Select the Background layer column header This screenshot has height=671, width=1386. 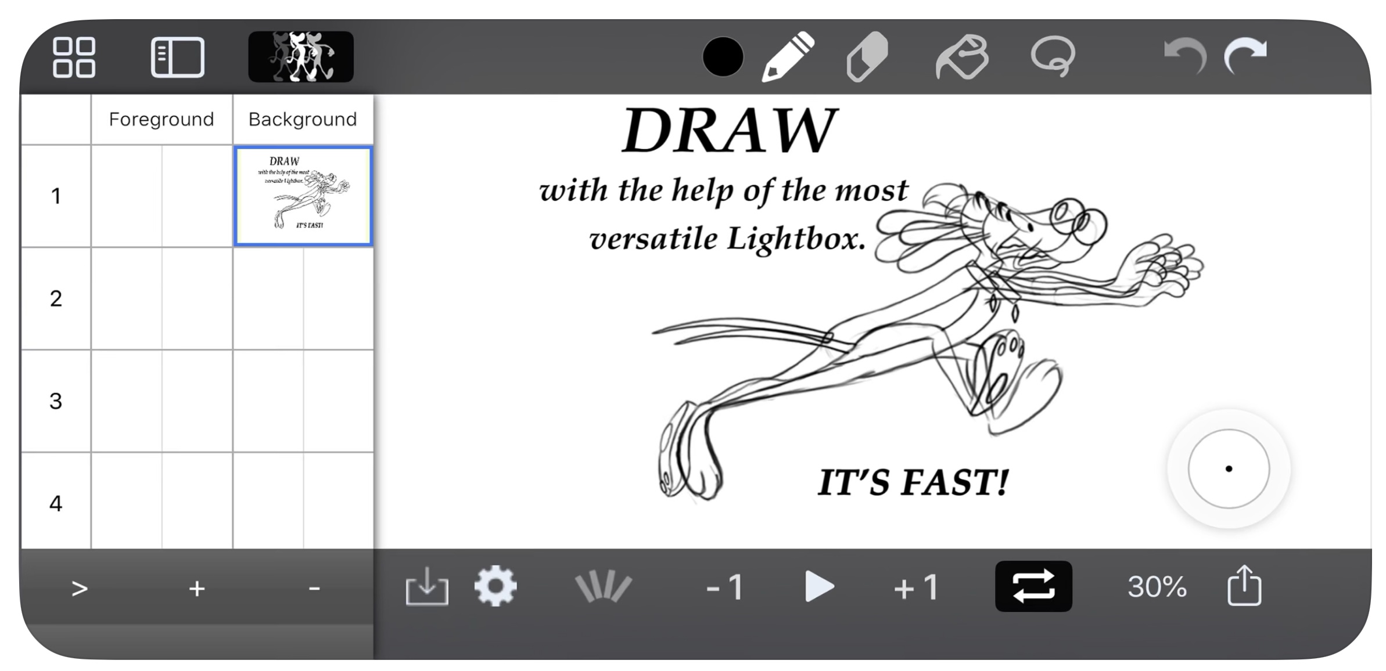pyautogui.click(x=303, y=119)
